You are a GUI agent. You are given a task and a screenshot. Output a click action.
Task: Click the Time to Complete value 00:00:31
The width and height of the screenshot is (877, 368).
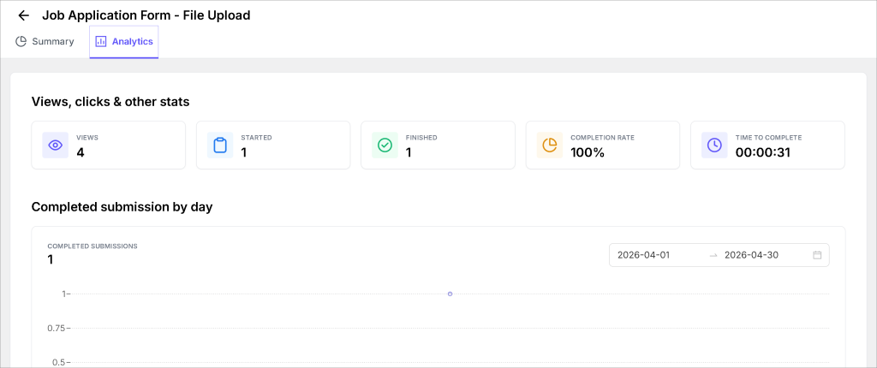coord(763,152)
